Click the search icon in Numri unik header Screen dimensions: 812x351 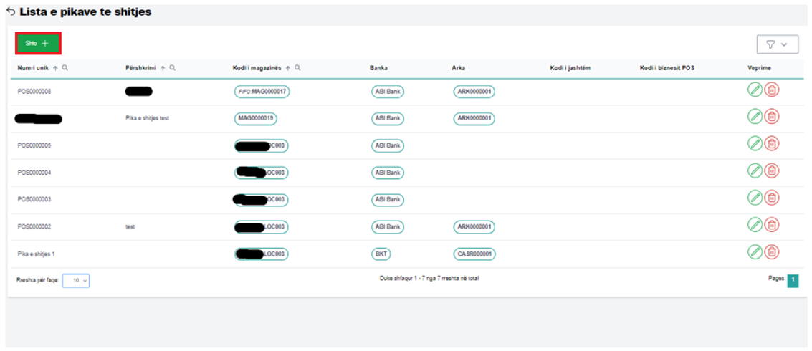(x=65, y=68)
